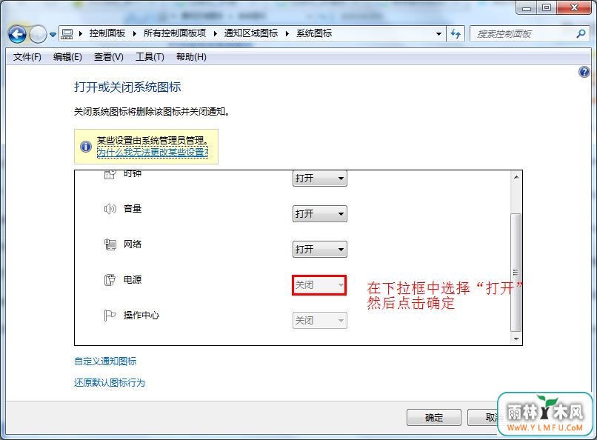Open recent pages dropdown arrow
The width and height of the screenshot is (597, 440).
click(x=53, y=35)
